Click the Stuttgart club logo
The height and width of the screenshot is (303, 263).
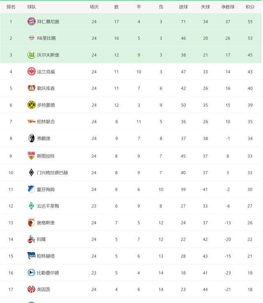click(x=32, y=156)
